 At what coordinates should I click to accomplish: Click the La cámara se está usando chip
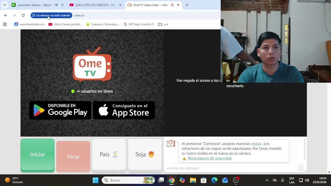click(x=51, y=15)
